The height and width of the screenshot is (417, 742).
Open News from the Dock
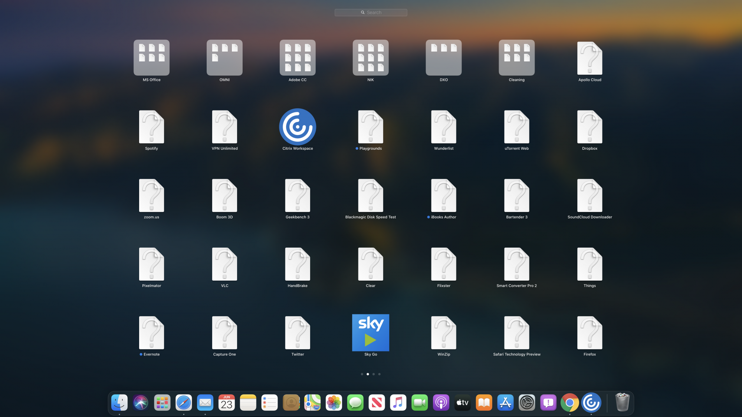(377, 403)
